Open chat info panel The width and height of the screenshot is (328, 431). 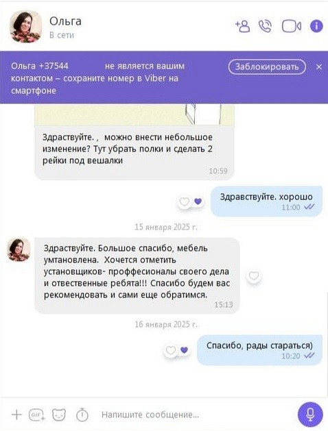(x=316, y=27)
